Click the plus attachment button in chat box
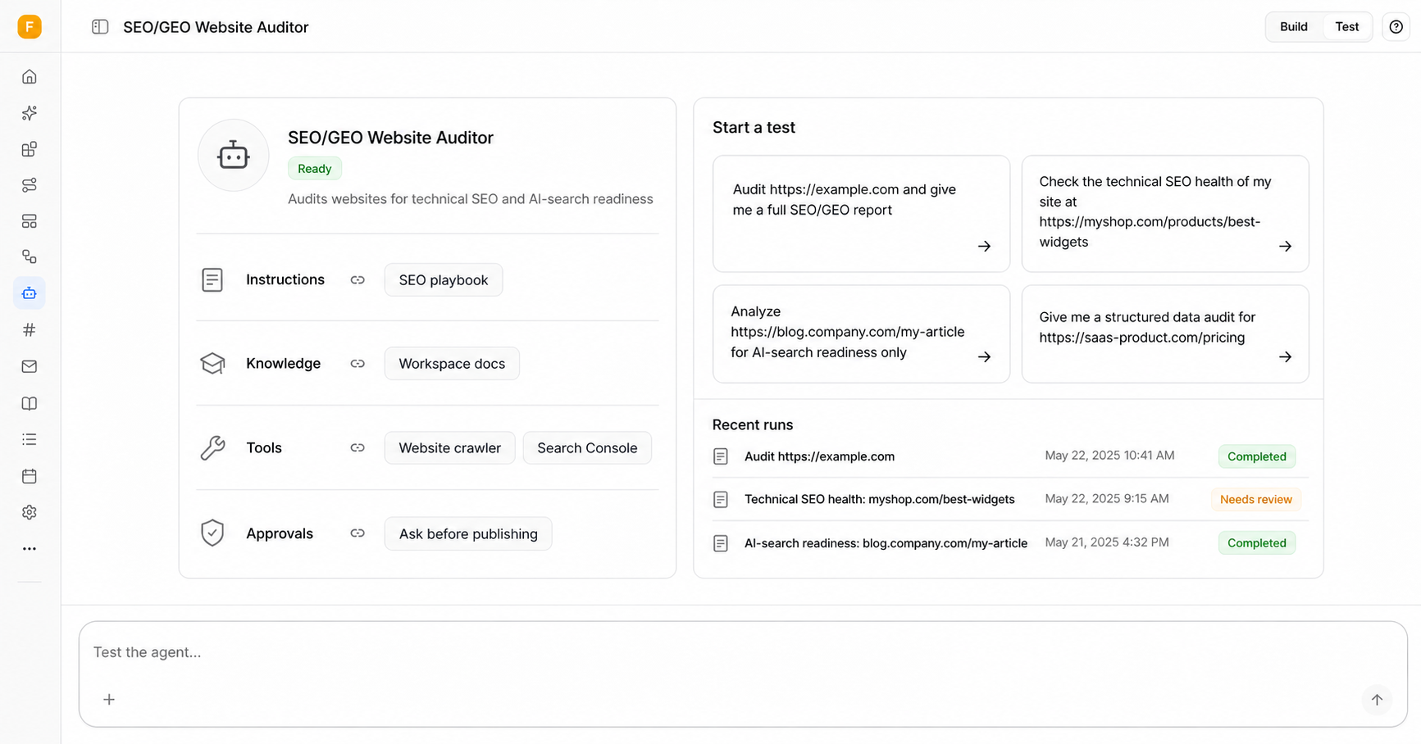This screenshot has width=1421, height=744. point(109,700)
